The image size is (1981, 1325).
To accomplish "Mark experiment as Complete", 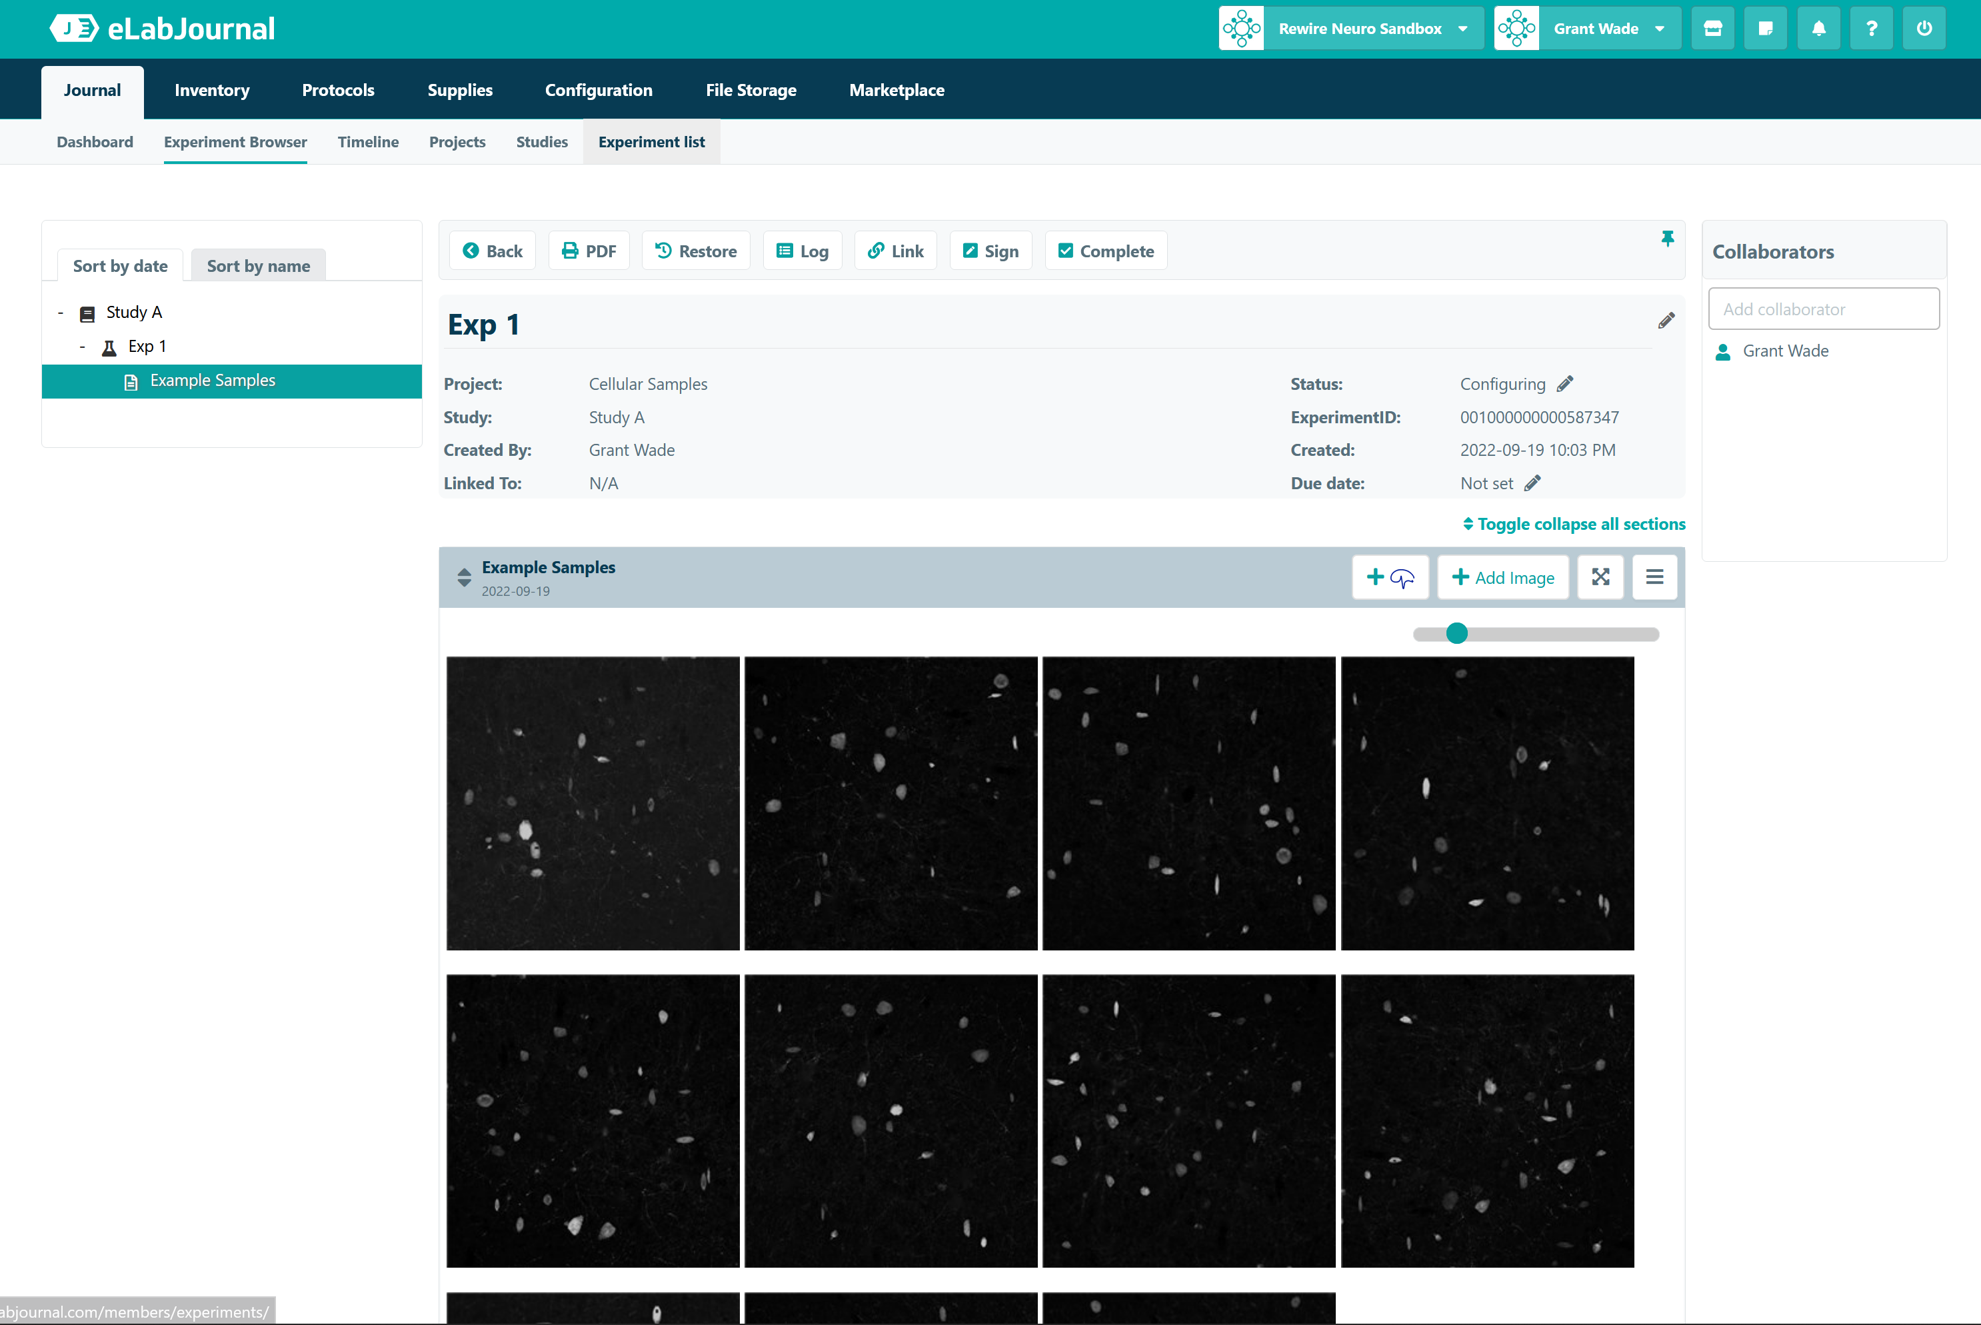I will (1106, 251).
